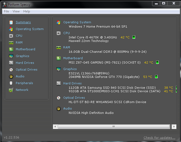Click the Motherboard heading in summary pane
Viewport: 181px width, 142px height.
73,58
